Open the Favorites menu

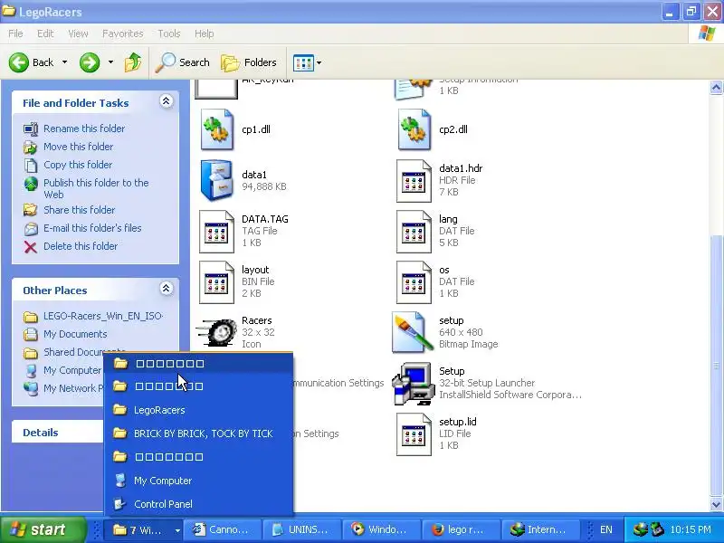click(123, 33)
